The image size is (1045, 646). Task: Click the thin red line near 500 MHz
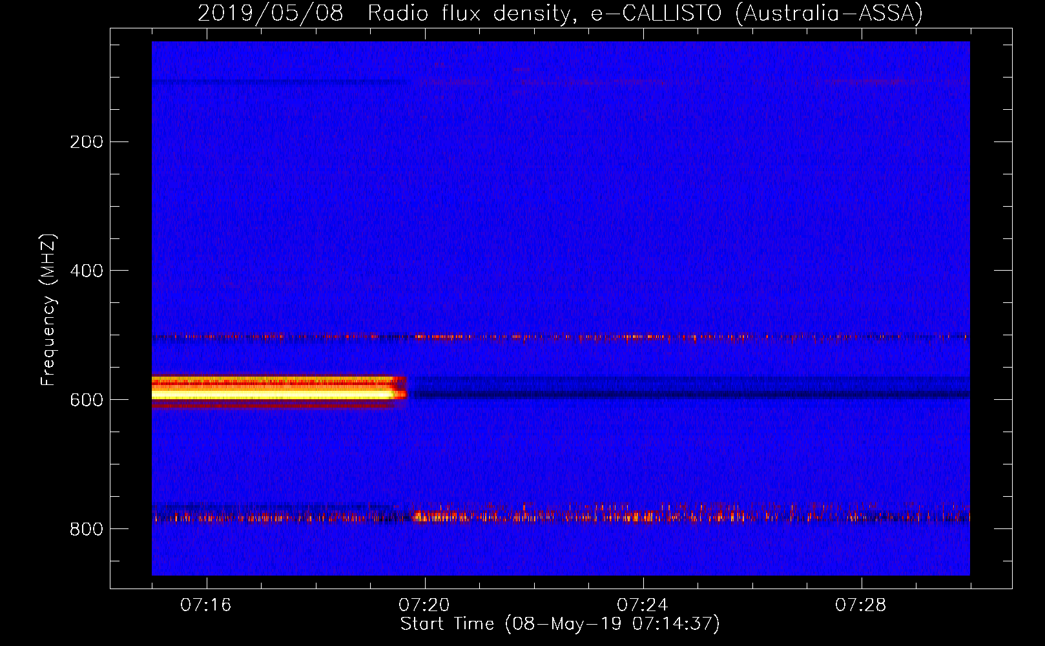coord(561,337)
